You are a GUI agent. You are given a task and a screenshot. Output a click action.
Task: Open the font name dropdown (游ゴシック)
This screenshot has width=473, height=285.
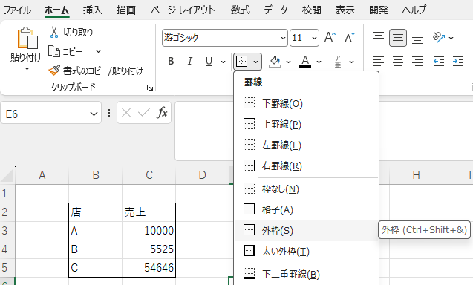pyautogui.click(x=283, y=38)
